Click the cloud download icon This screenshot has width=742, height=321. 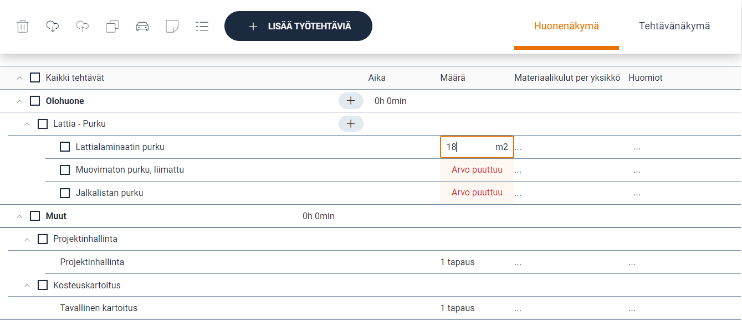[x=53, y=27]
